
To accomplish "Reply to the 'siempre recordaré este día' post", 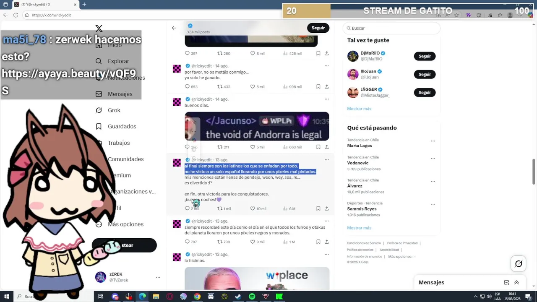I will [x=188, y=242].
